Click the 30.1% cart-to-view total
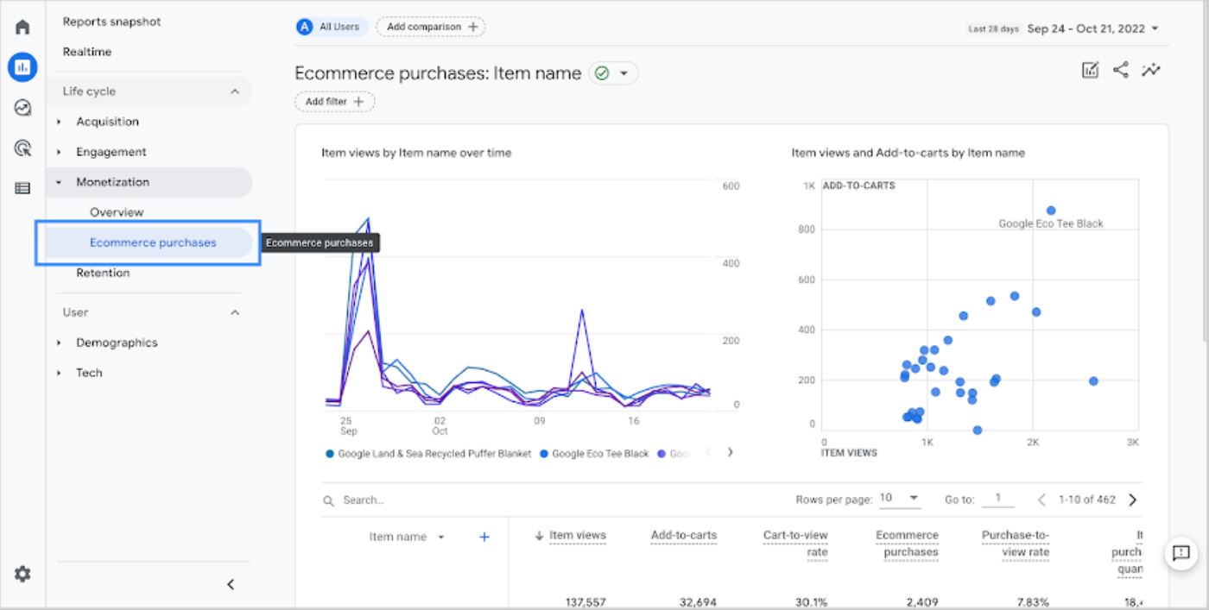 coord(812,602)
